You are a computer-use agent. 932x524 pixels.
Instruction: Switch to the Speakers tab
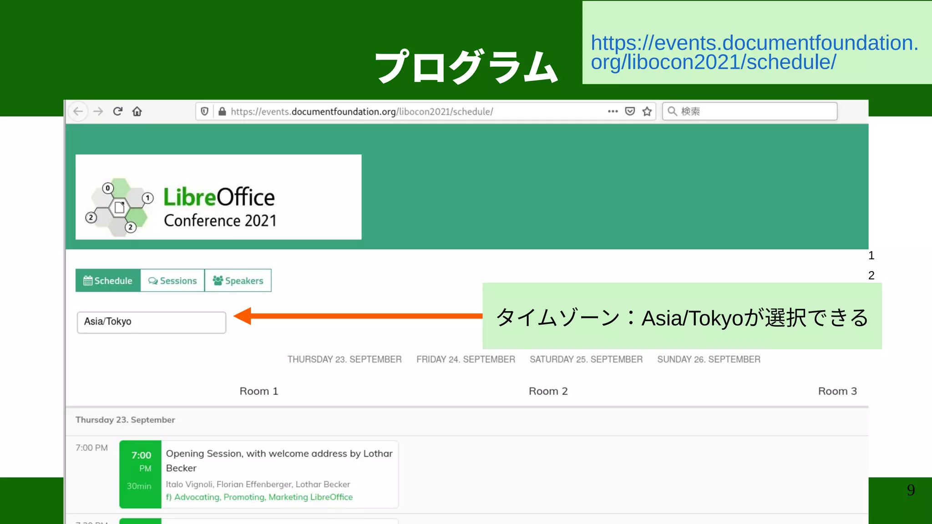238,281
